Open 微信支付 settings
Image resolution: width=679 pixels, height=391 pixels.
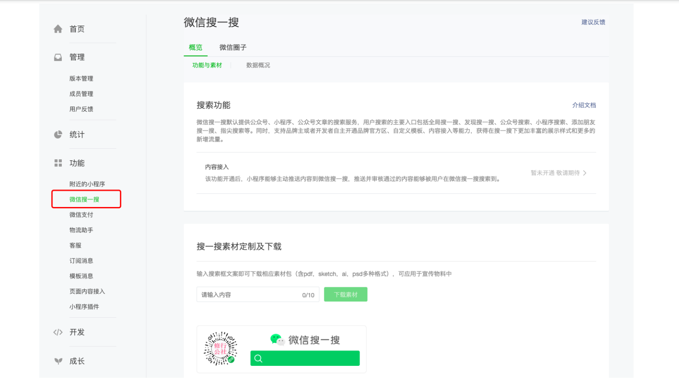click(x=81, y=215)
